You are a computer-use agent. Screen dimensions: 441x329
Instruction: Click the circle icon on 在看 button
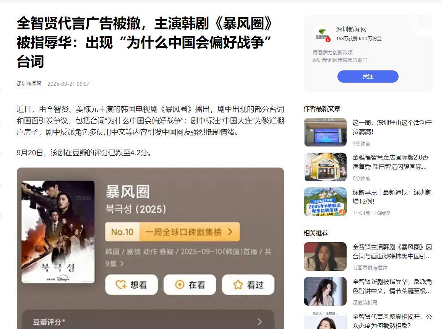(x=180, y=285)
